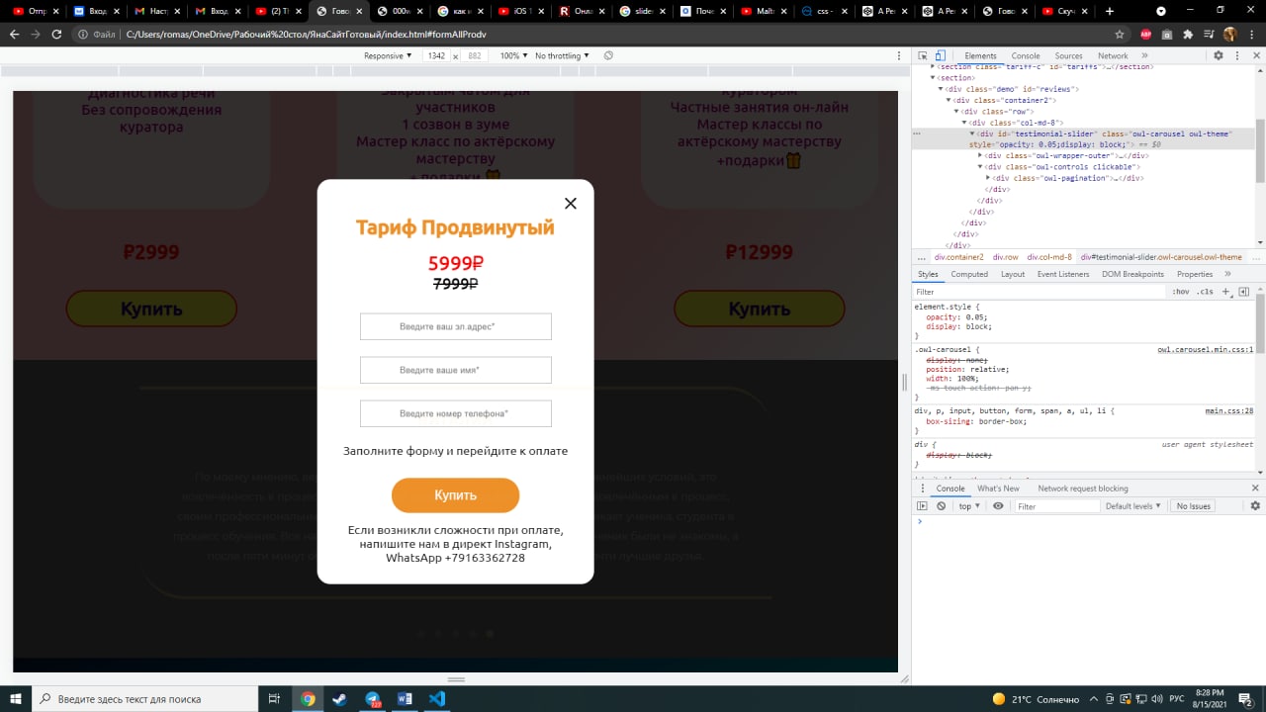The width and height of the screenshot is (1266, 712).
Task: Click the eye live expression icon
Action: [x=998, y=506]
